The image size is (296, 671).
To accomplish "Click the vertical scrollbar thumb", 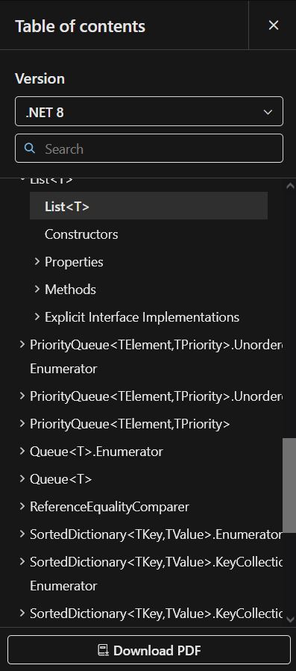I will 289,485.
